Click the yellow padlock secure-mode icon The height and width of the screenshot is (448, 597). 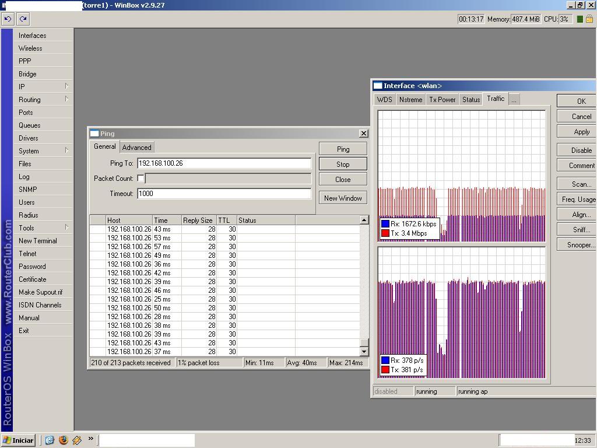[589, 19]
